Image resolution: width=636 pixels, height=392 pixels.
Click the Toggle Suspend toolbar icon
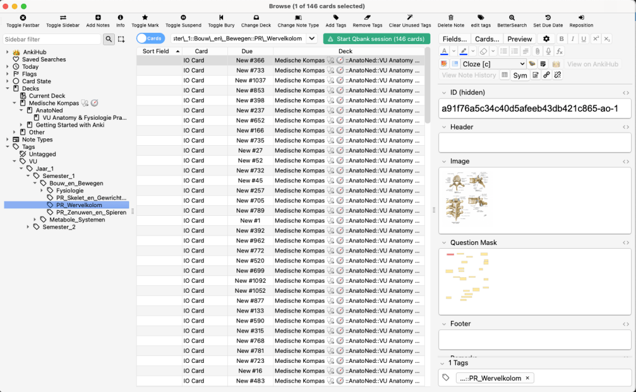(183, 17)
